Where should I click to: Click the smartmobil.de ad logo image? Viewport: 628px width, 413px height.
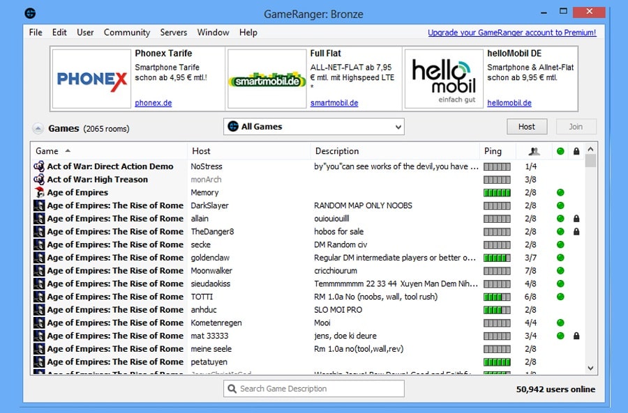point(267,79)
